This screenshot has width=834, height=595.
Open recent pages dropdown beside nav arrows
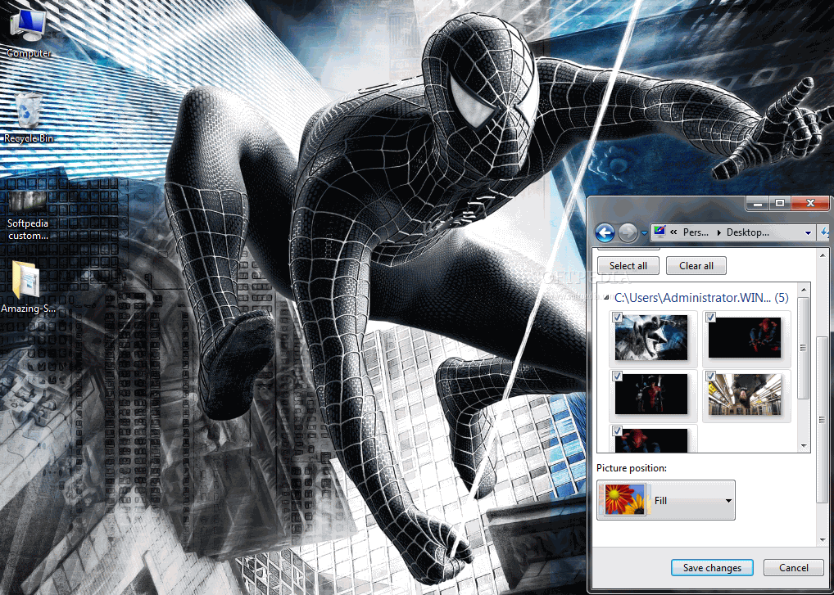coord(644,233)
